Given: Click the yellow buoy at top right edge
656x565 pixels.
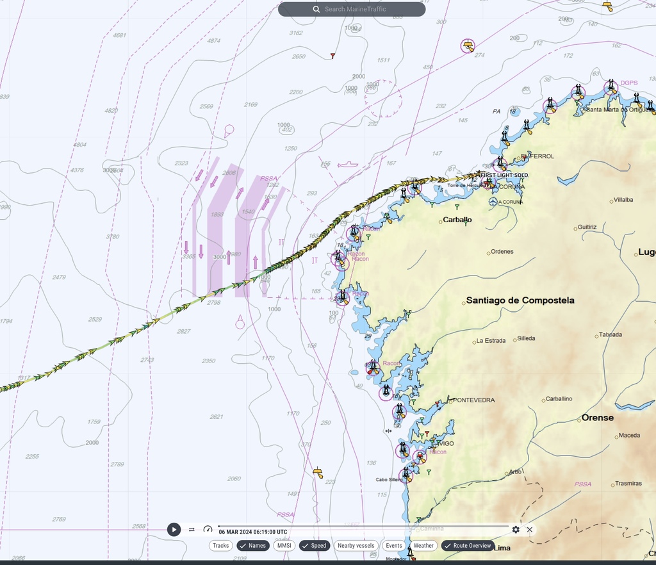Looking at the screenshot, I should point(608,6).
